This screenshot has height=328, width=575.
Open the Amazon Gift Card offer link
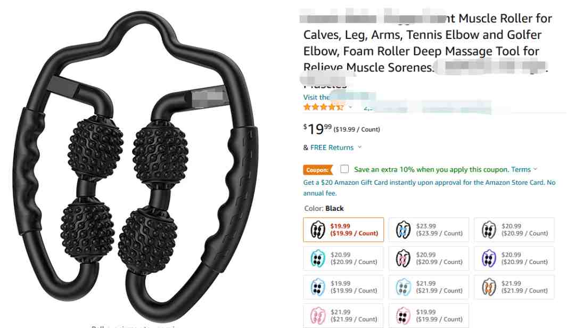[429, 187]
